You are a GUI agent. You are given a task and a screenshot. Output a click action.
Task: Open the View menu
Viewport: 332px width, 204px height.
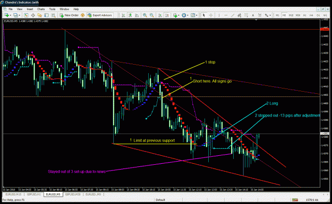[x=20, y=9]
